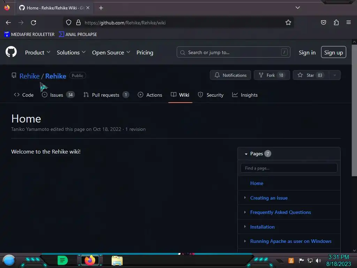Open File Explorer from the taskbar

click(117, 261)
